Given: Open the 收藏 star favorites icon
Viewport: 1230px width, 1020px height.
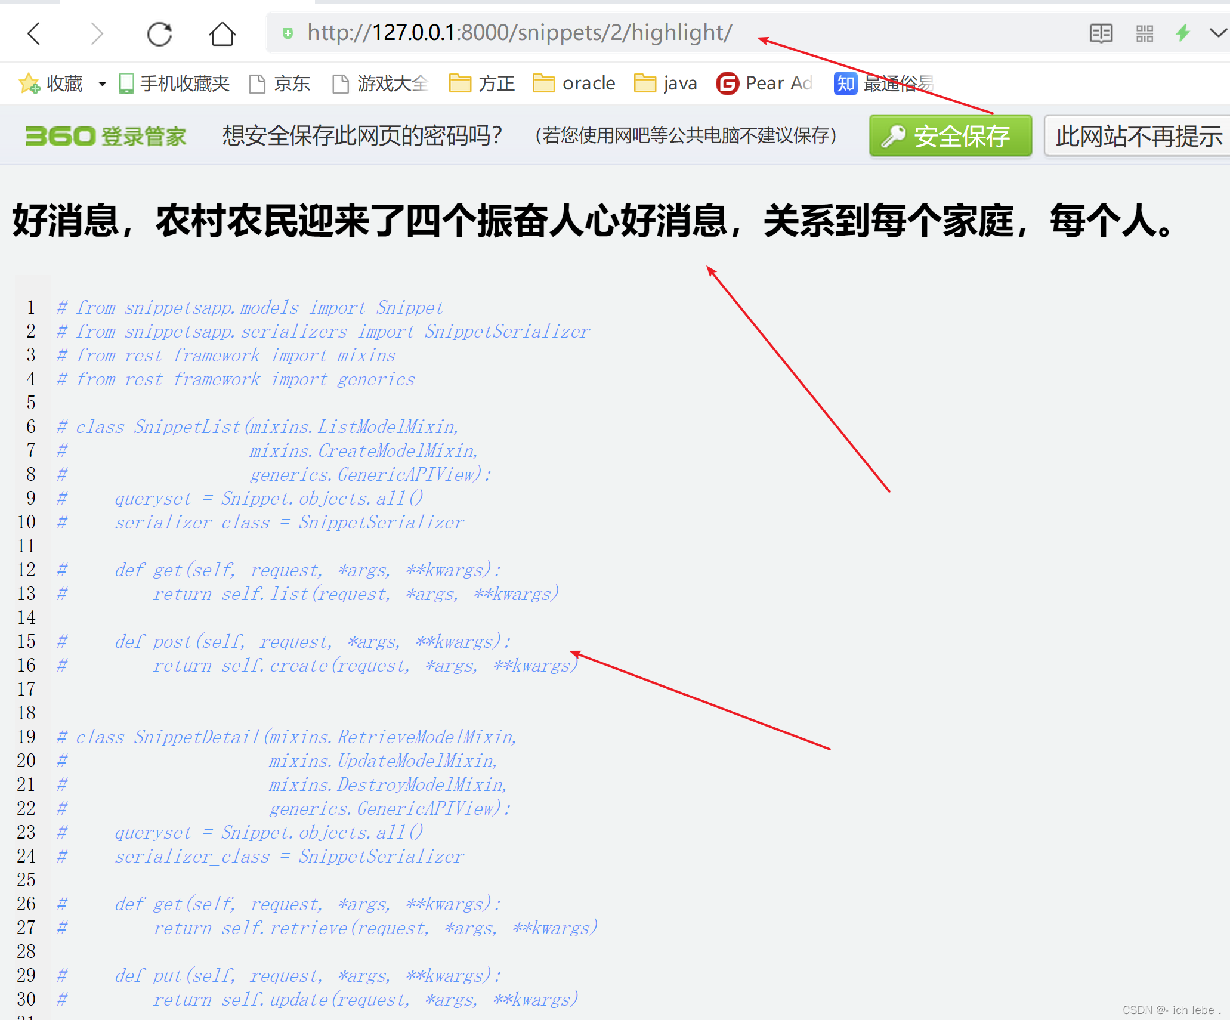Looking at the screenshot, I should (29, 84).
